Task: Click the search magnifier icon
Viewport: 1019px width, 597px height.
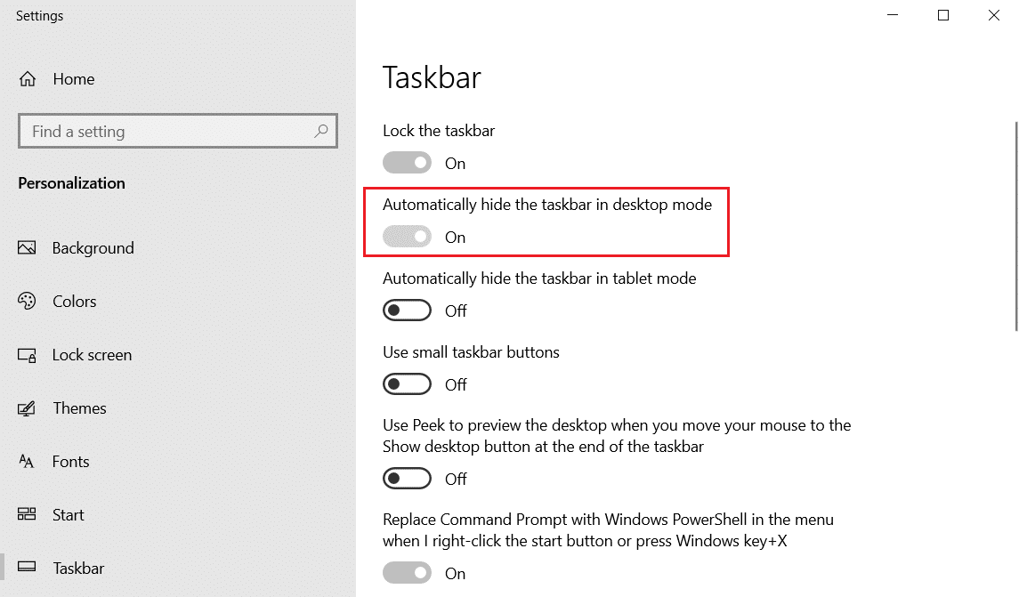Action: pos(321,131)
